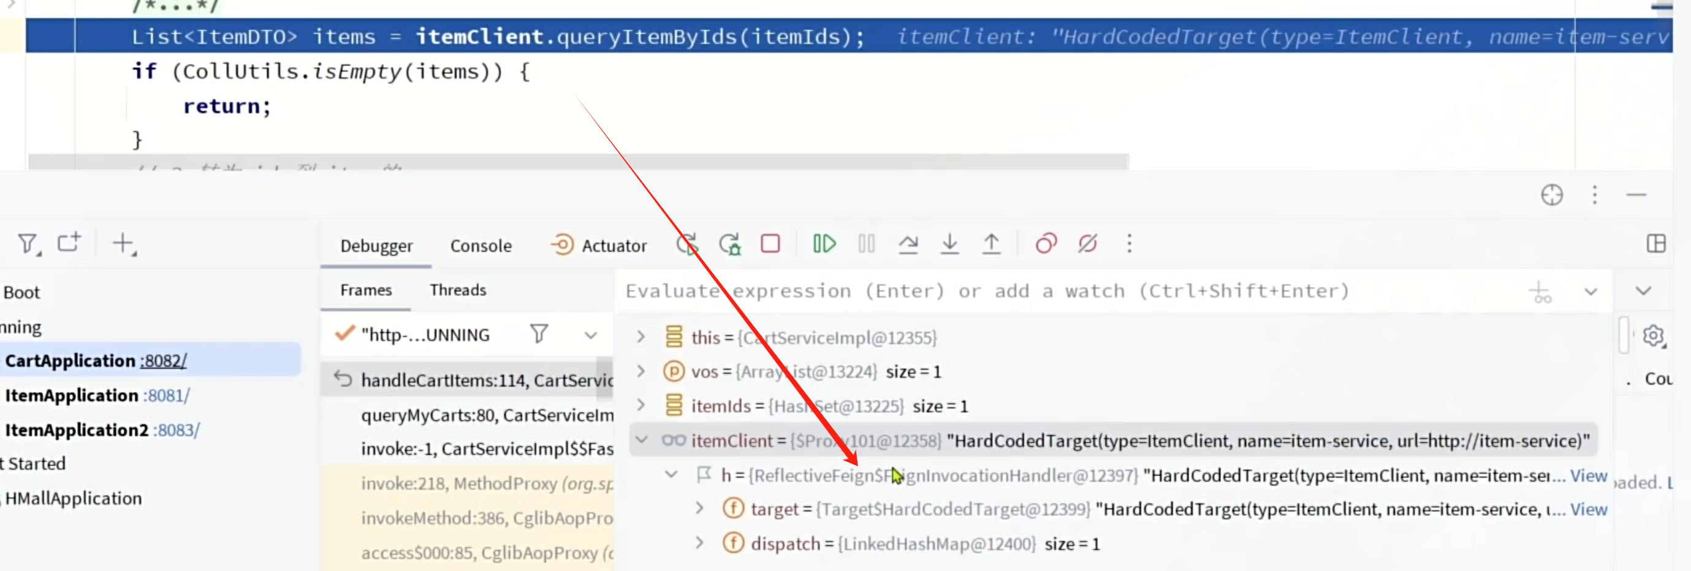Click the editor horizontal scrollbar

[x=579, y=162]
